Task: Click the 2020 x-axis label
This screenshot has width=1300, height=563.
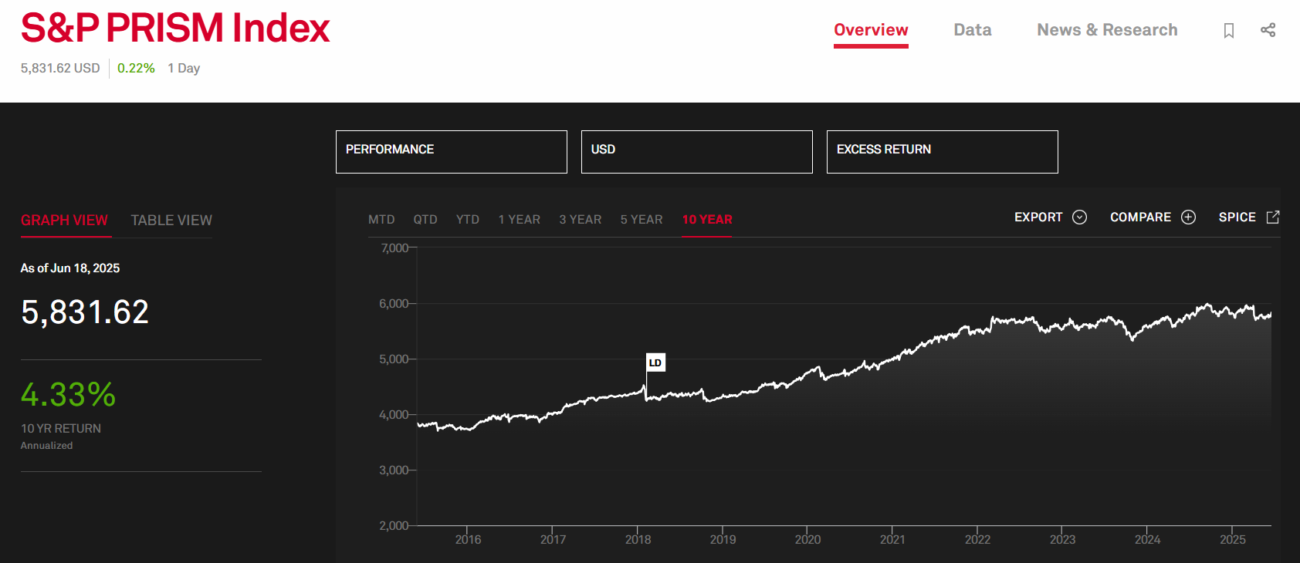Action: [x=807, y=540]
